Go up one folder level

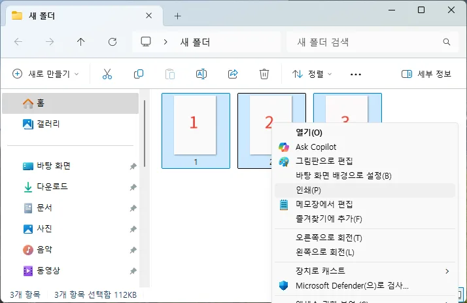tap(80, 42)
